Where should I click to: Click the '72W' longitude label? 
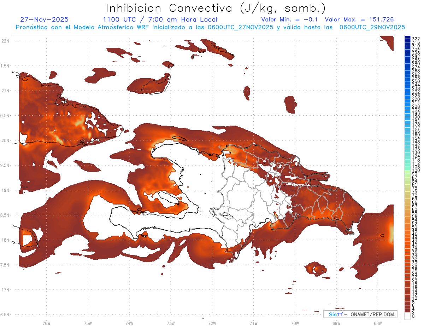pos(212,323)
